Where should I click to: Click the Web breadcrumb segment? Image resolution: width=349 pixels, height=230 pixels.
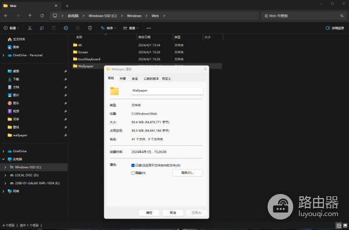tap(155, 16)
